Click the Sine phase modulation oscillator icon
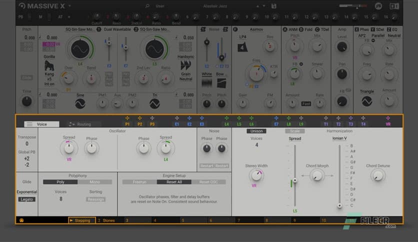 click(x=80, y=103)
